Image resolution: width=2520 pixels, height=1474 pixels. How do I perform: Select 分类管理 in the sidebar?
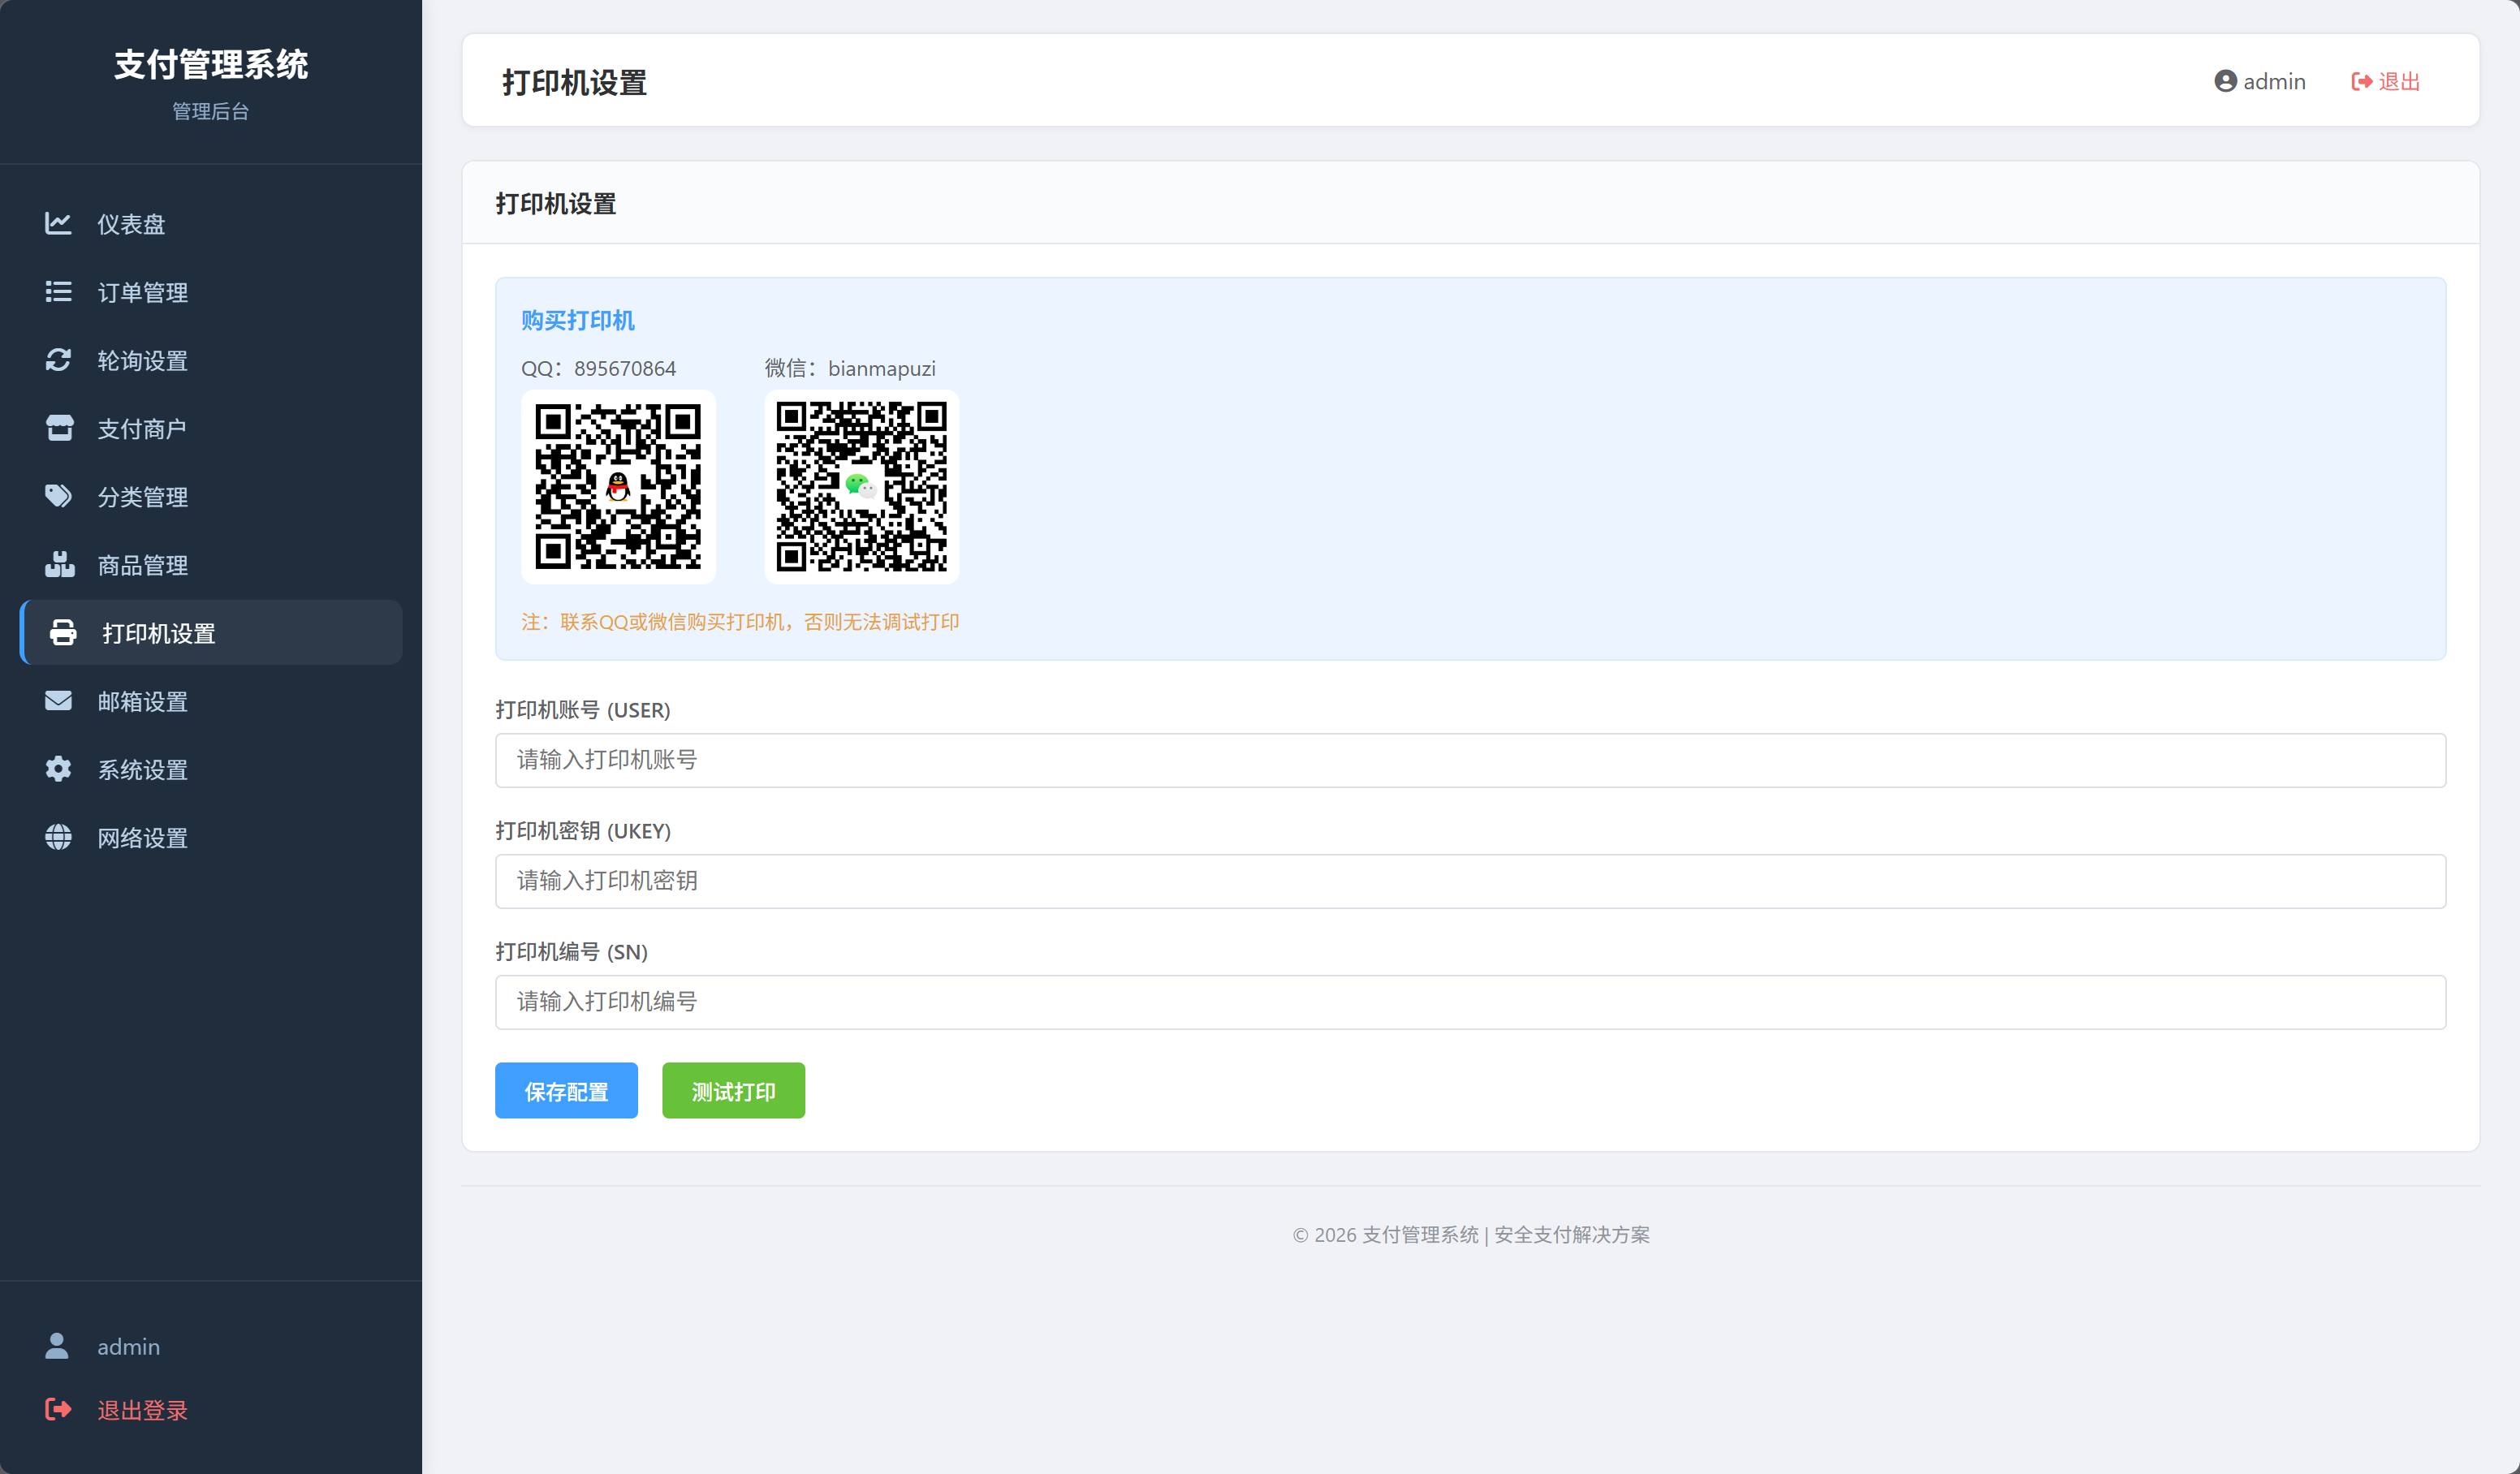(211, 496)
